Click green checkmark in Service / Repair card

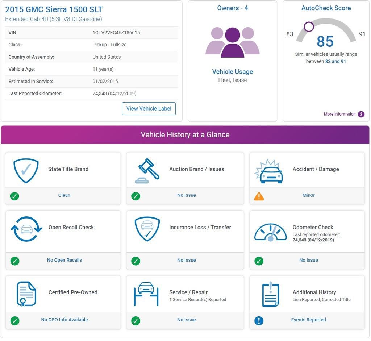[136, 321]
